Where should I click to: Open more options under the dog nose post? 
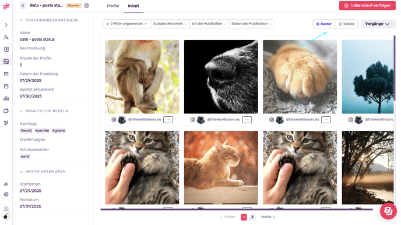point(247,120)
